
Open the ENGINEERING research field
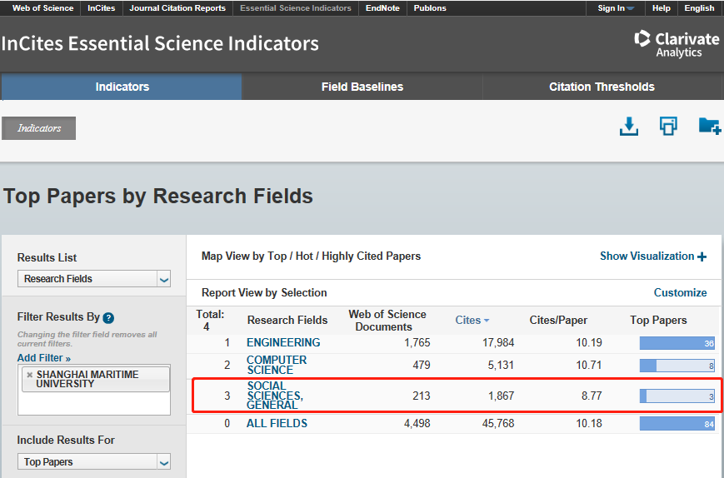283,342
